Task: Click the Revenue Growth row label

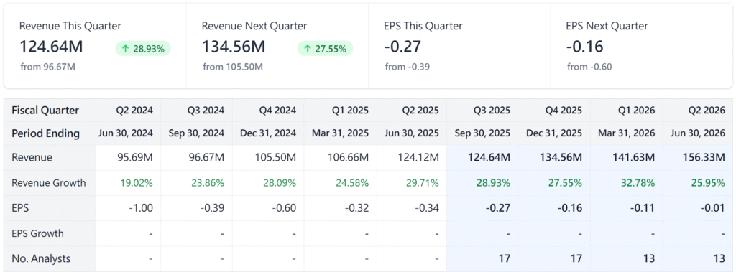Action: tap(49, 182)
